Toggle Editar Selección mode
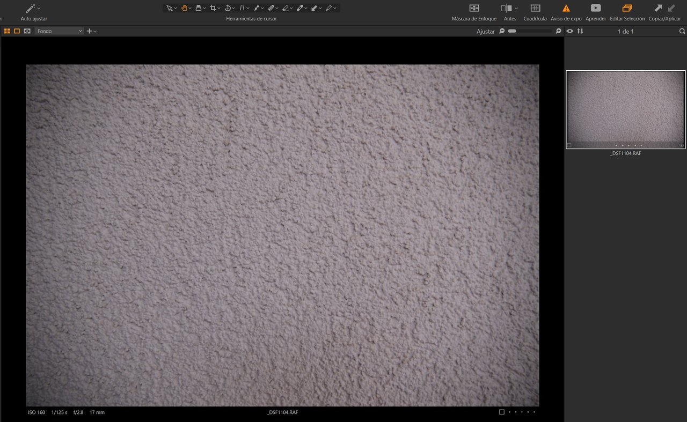This screenshot has height=422, width=687. pos(627,9)
